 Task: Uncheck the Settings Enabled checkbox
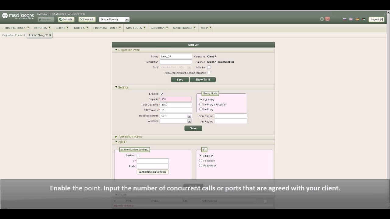pos(162,94)
